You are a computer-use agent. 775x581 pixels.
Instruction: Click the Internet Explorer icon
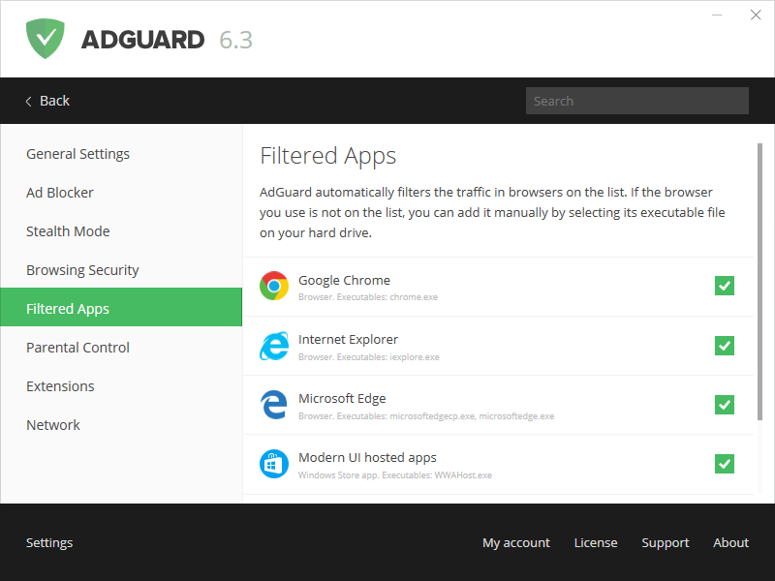click(x=274, y=346)
